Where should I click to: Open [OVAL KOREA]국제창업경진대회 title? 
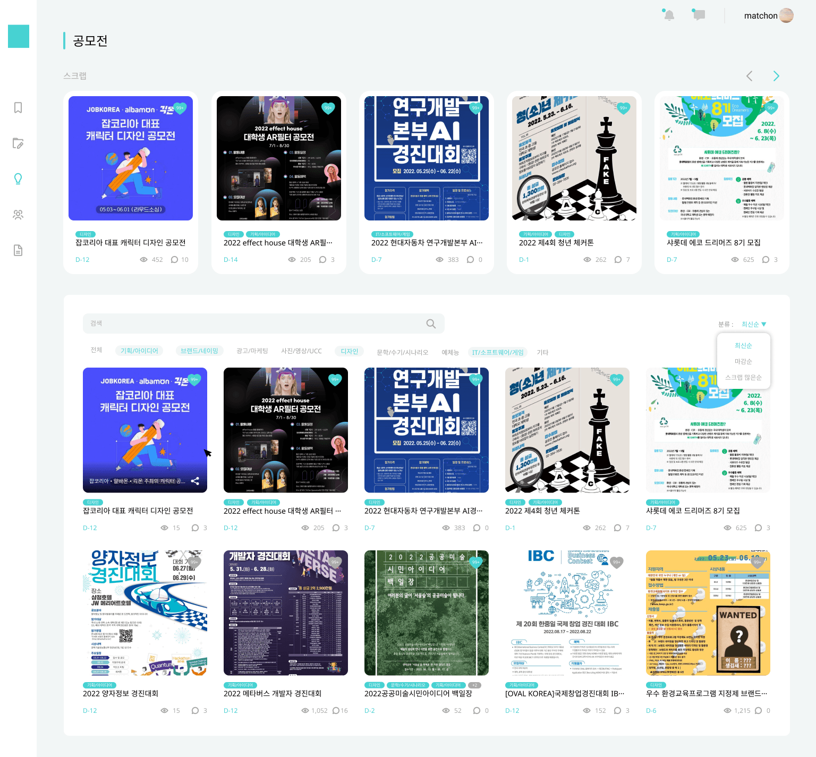pyautogui.click(x=565, y=693)
